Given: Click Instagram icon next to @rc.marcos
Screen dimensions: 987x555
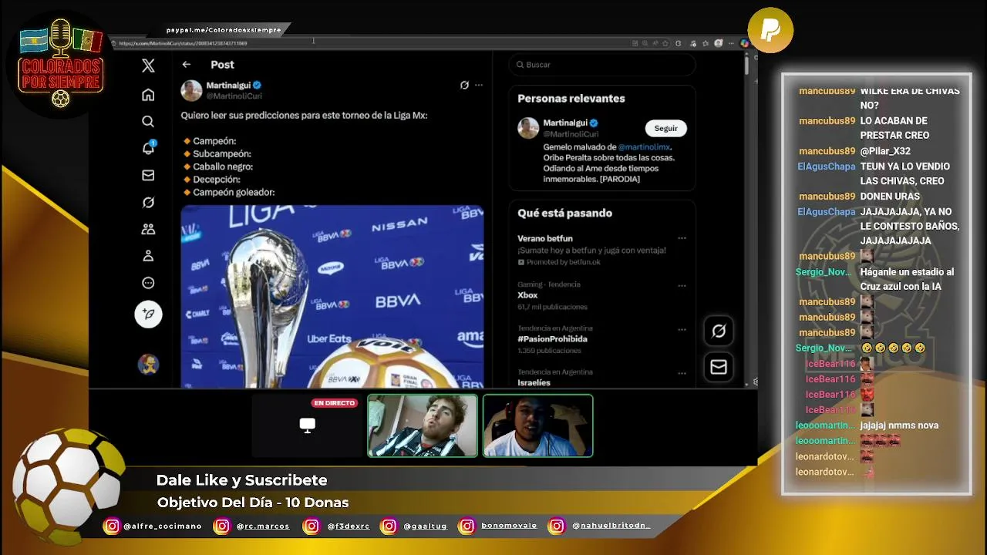Looking at the screenshot, I should click(x=221, y=526).
